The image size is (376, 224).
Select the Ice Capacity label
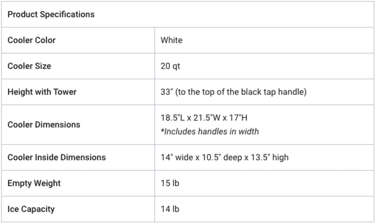point(31,209)
